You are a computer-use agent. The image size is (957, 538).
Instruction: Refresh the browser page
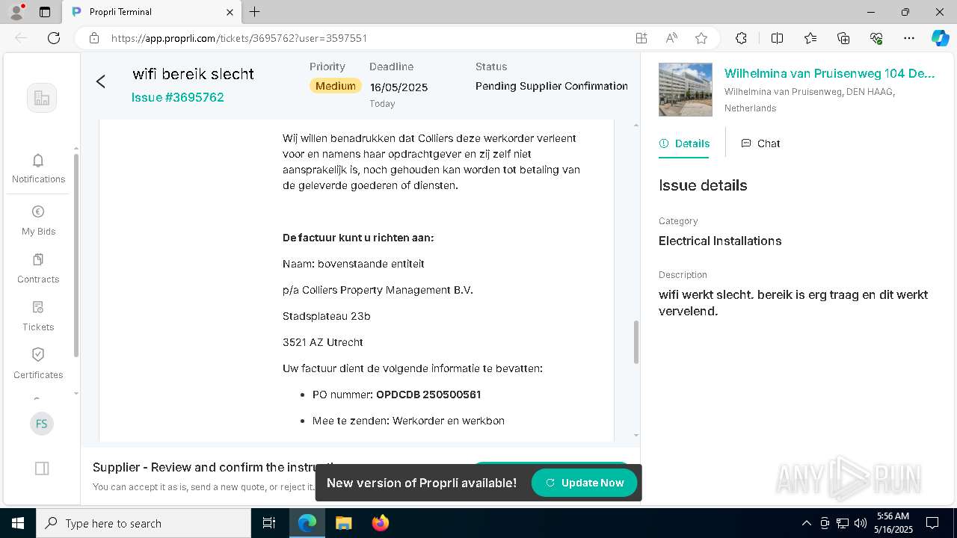coord(54,38)
